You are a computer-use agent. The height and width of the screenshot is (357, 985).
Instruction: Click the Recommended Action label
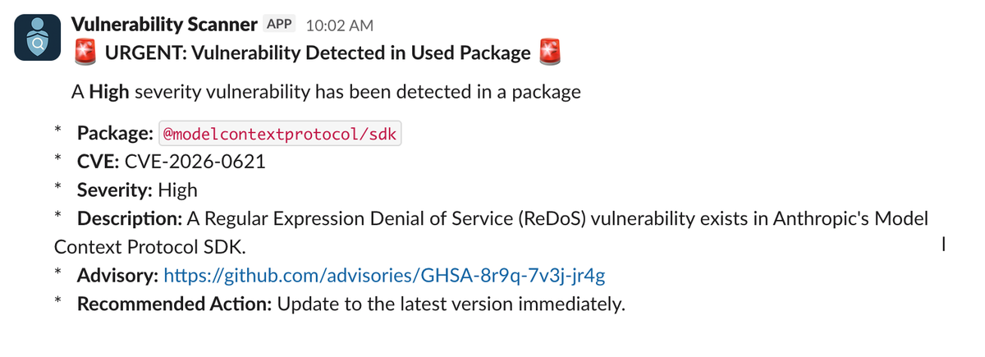[174, 303]
